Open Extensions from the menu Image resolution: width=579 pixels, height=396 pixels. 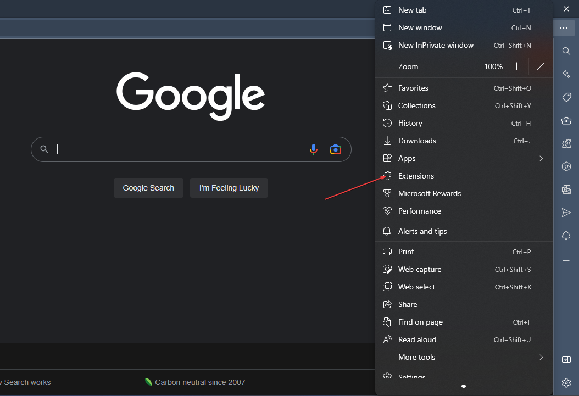pos(416,176)
